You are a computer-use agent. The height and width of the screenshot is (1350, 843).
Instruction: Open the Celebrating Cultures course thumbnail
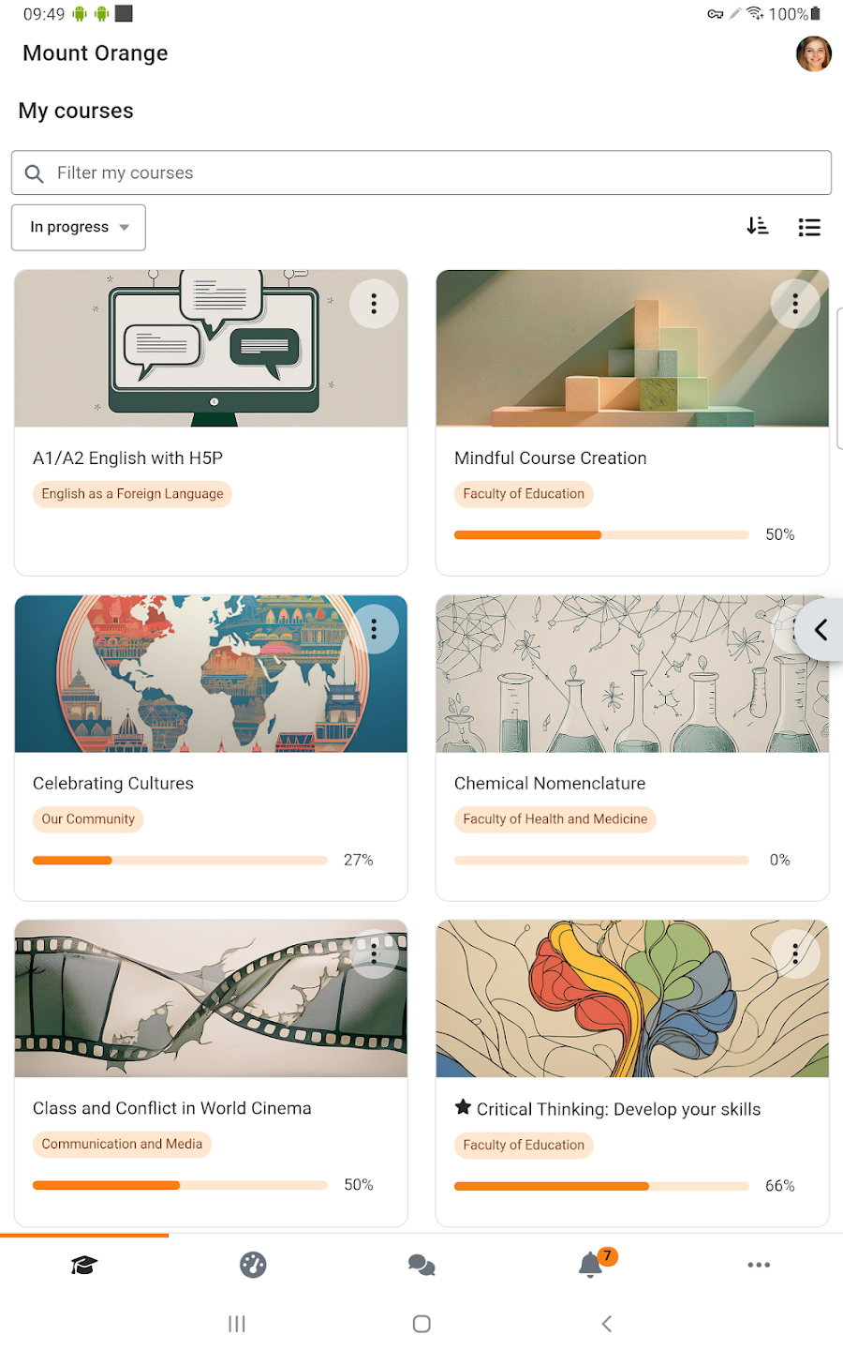coord(211,674)
